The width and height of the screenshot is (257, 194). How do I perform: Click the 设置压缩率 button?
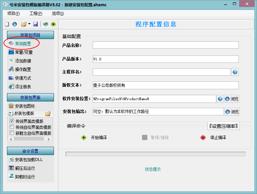tap(224, 126)
